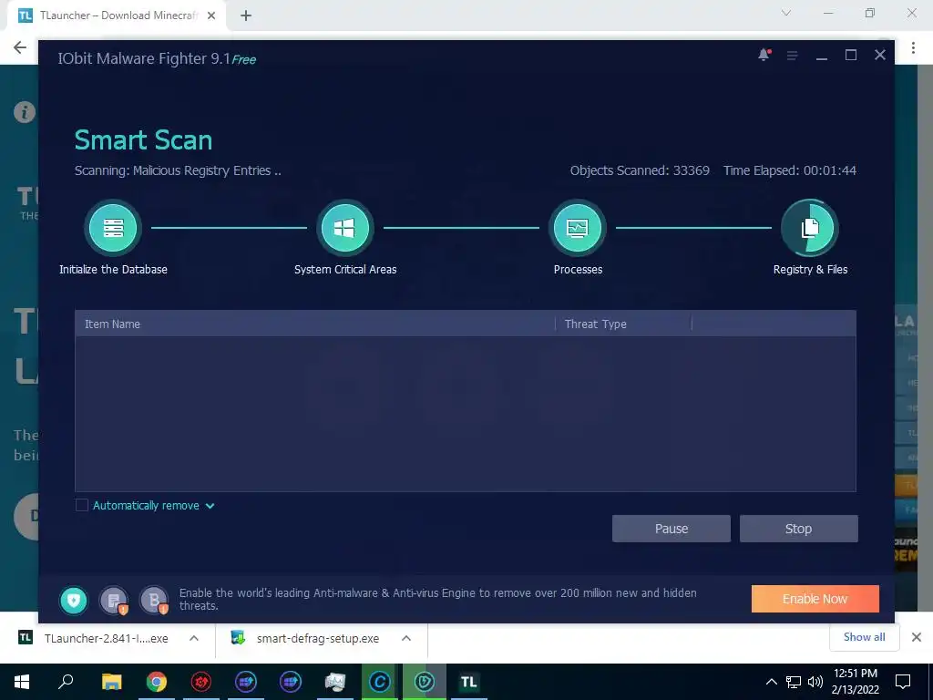
Task: Click the Registry & Files step icon
Action: (x=810, y=228)
